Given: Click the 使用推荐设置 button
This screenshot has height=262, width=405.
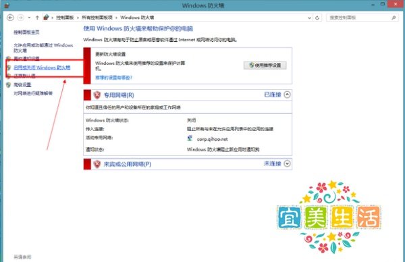Looking at the screenshot, I should point(265,65).
